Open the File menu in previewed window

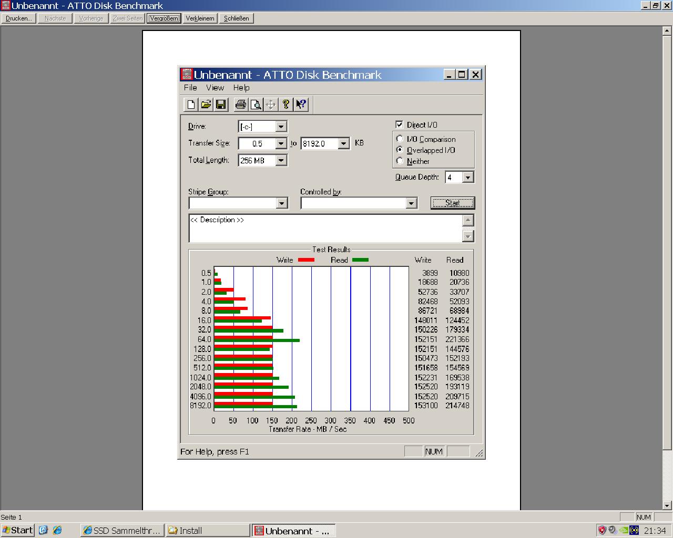(190, 88)
